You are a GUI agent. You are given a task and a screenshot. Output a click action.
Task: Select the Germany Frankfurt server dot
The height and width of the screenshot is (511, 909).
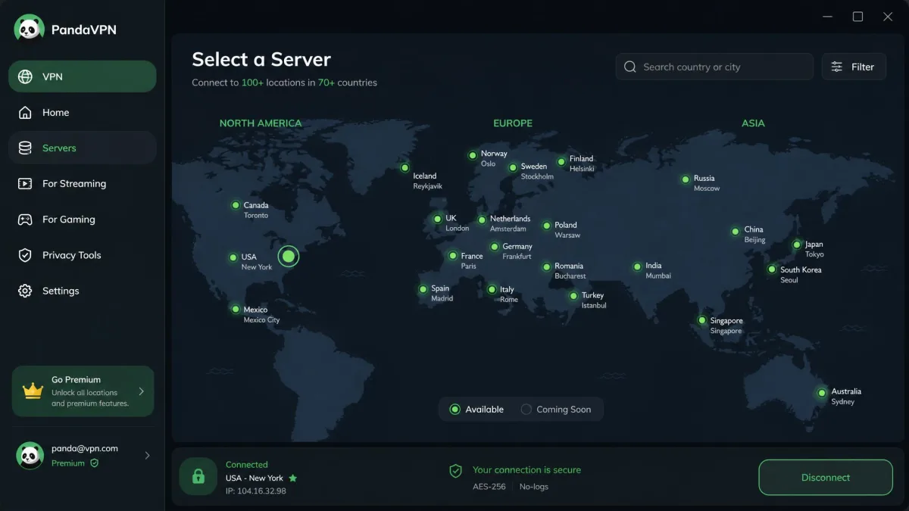point(494,247)
